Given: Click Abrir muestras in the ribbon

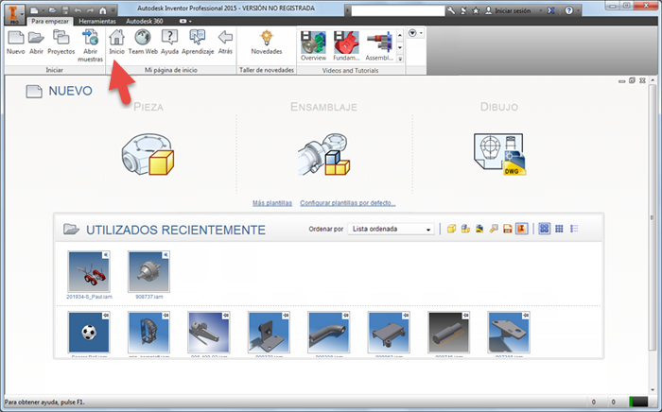Looking at the screenshot, I should pyautogui.click(x=91, y=45).
